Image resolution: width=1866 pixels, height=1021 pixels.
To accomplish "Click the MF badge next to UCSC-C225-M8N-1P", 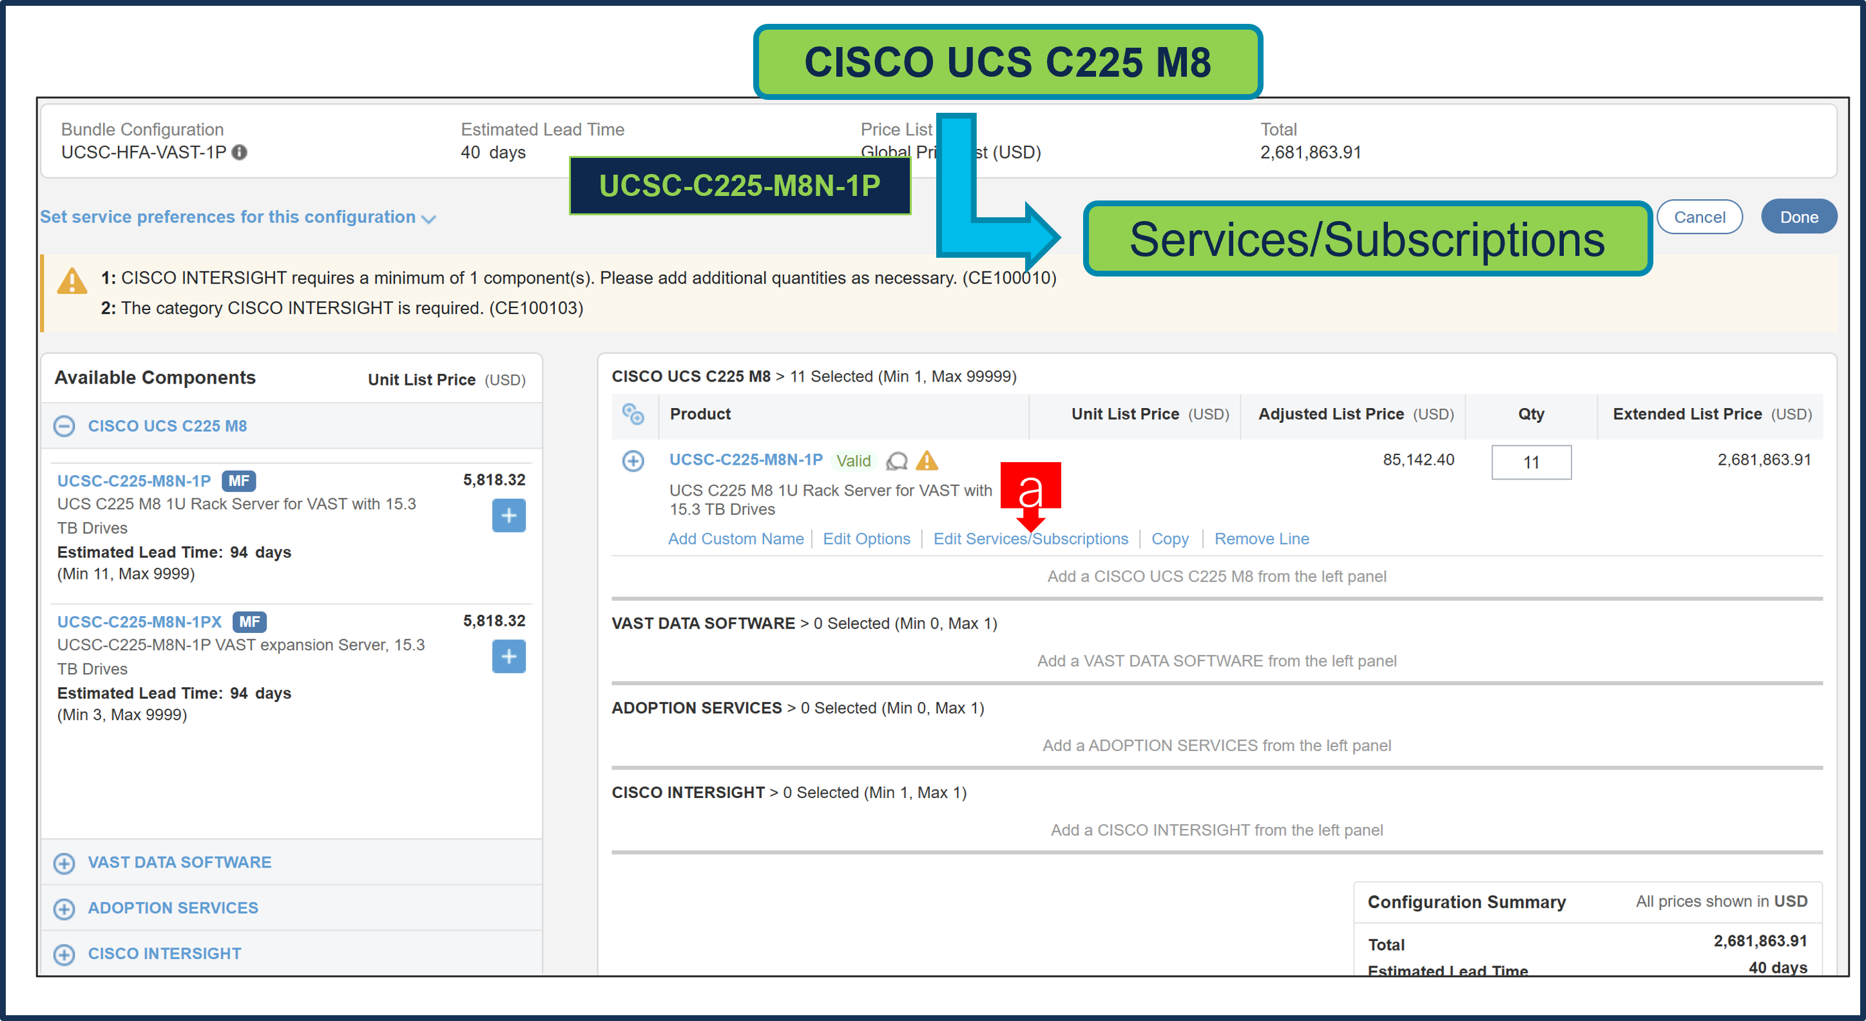I will coord(239,480).
